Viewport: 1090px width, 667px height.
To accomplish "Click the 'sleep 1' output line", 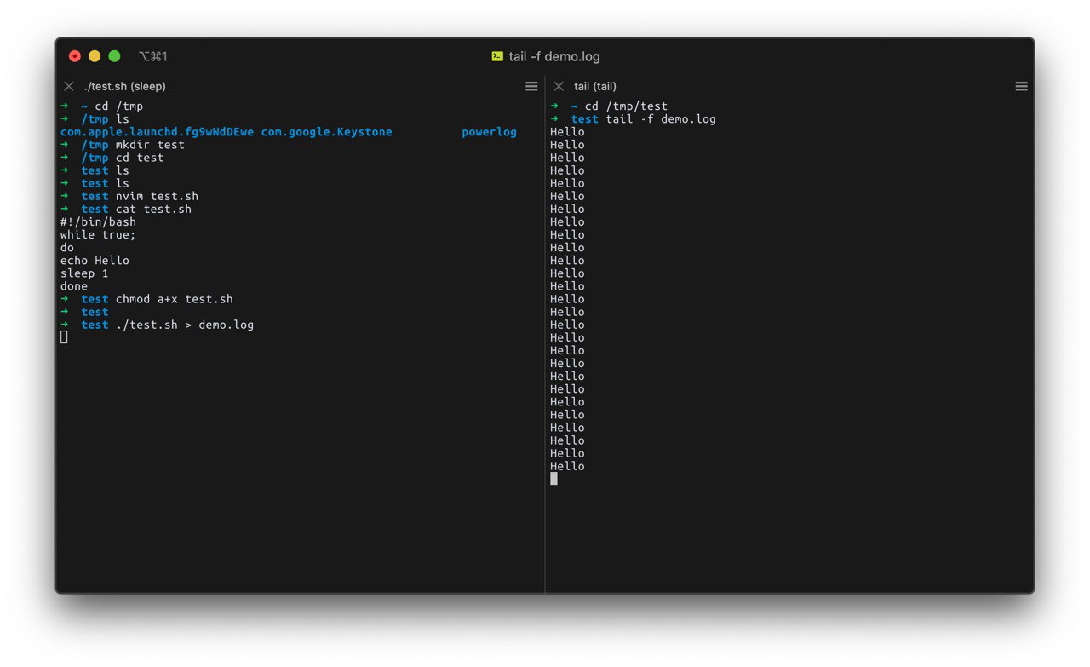I will click(84, 273).
